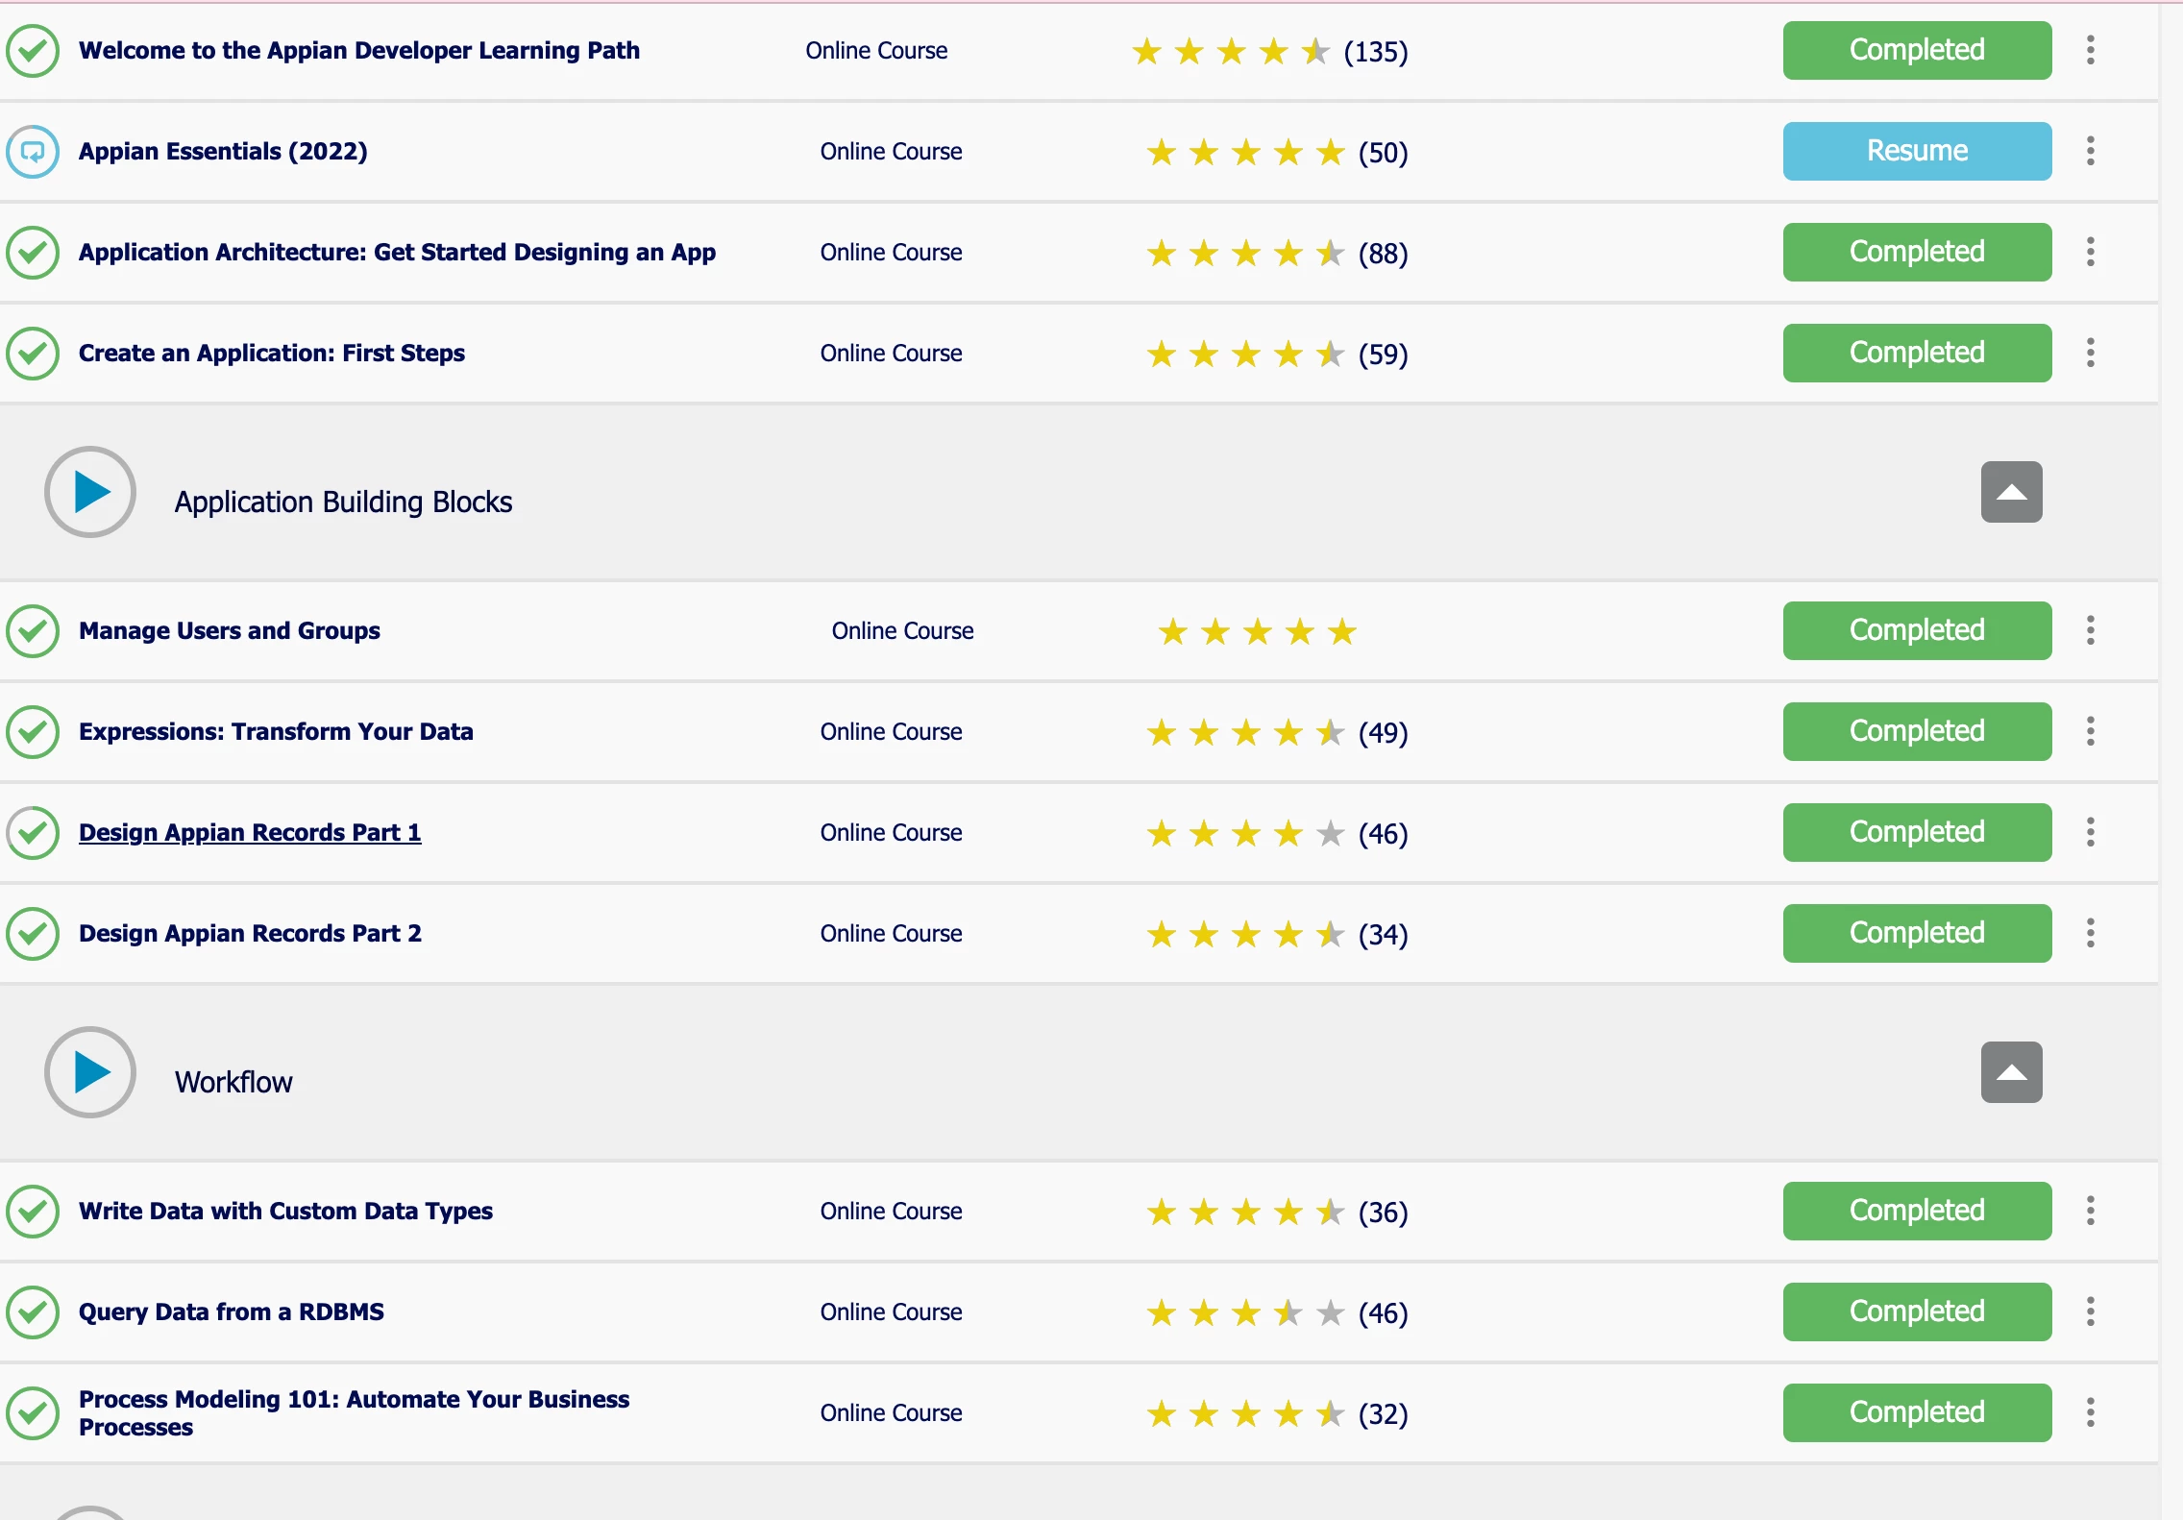Click Completed button for Write Data with Custom Data Types
The image size is (2183, 1520).
(x=1918, y=1211)
